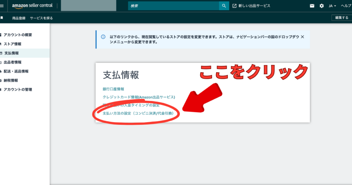Dismiss the info banner with X

[x=302, y=37]
